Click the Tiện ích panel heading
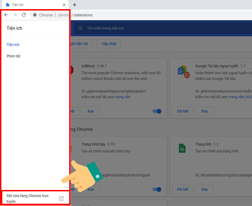Viewport: 252px width, 206px height. coord(15,28)
